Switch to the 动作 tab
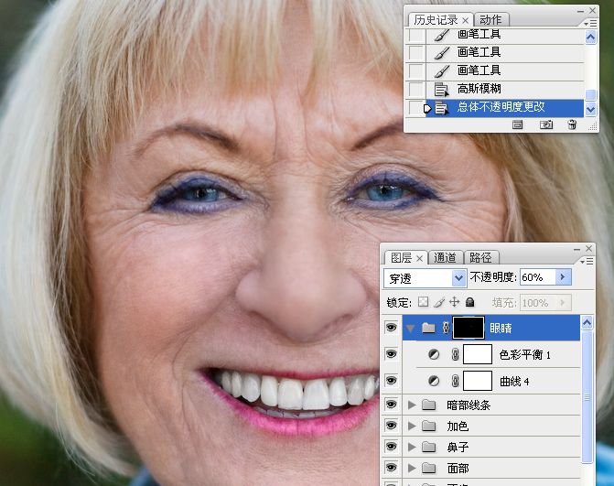614x486 pixels. (x=490, y=19)
